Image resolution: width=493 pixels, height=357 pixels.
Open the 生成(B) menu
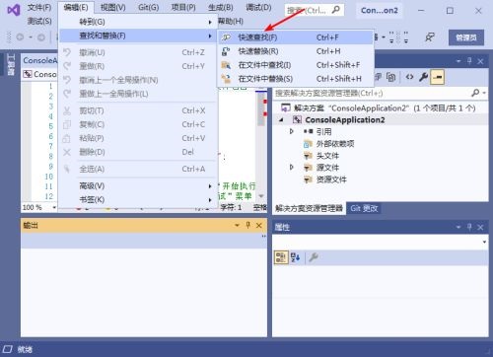coord(221,7)
